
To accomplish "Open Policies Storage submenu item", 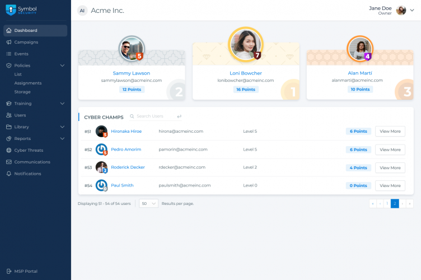I will pos(22,92).
